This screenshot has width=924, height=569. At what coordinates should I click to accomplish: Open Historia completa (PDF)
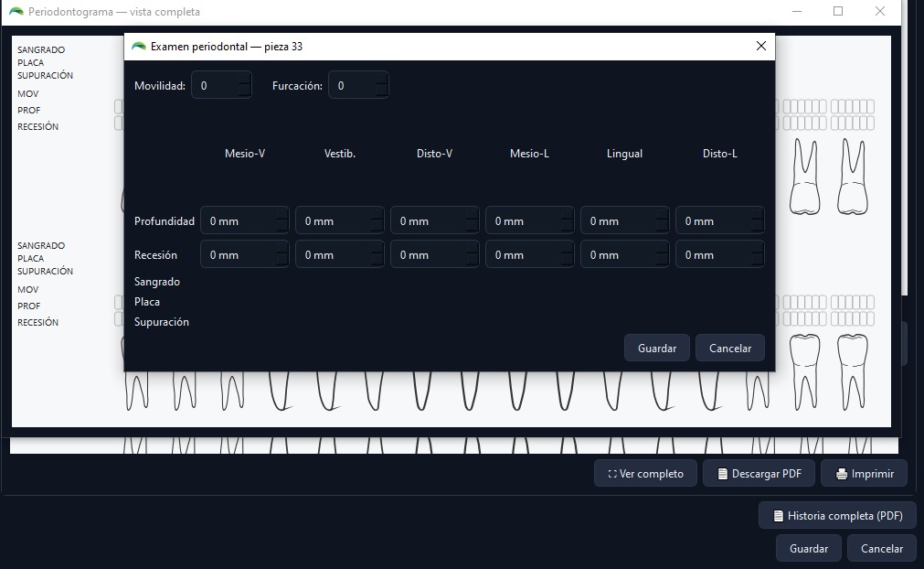point(837,515)
